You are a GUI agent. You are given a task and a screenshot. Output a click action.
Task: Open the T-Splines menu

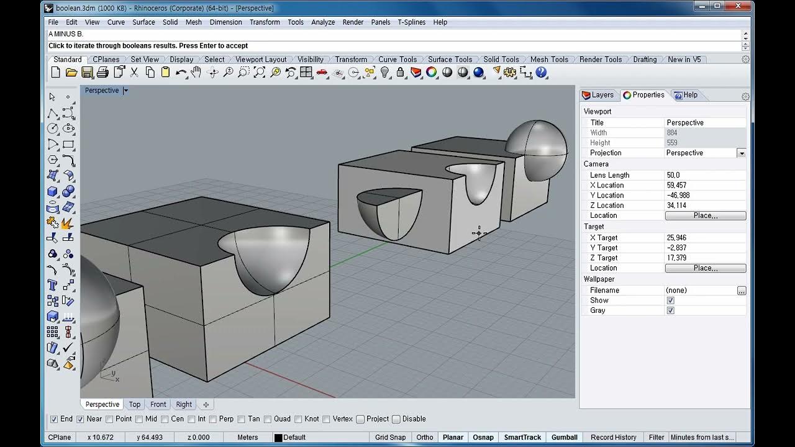click(412, 22)
